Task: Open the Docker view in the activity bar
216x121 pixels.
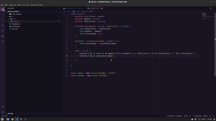Action: coord(3,36)
